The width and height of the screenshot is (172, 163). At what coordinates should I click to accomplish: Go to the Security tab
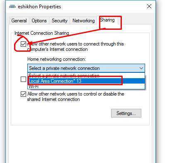coord(60,21)
